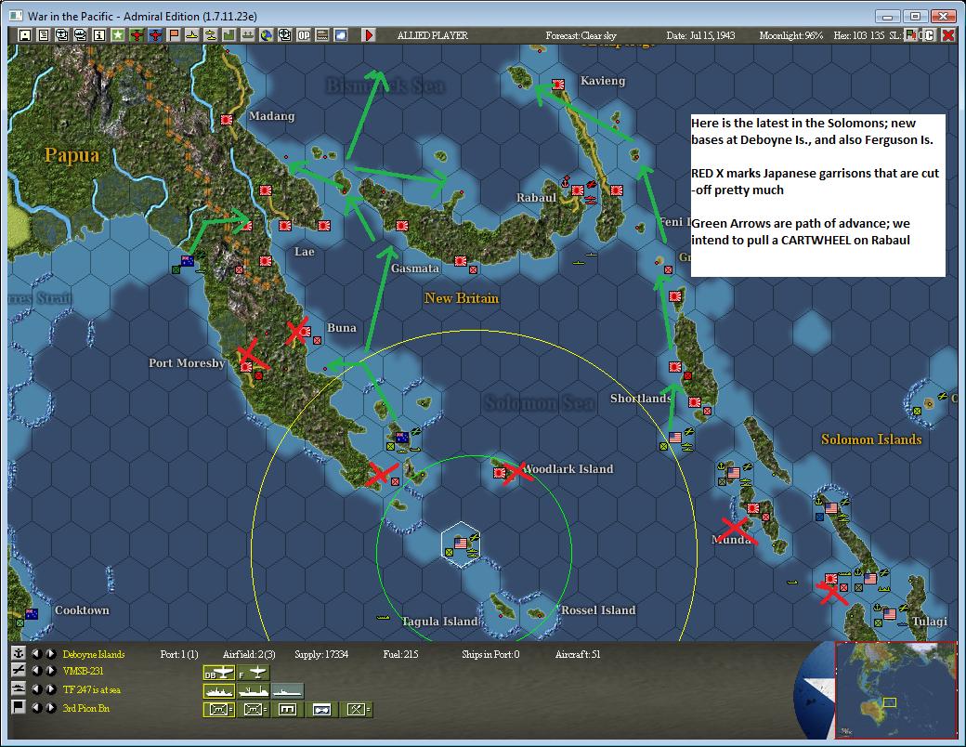
Task: Click the globe toolbar icon
Action: click(267, 35)
